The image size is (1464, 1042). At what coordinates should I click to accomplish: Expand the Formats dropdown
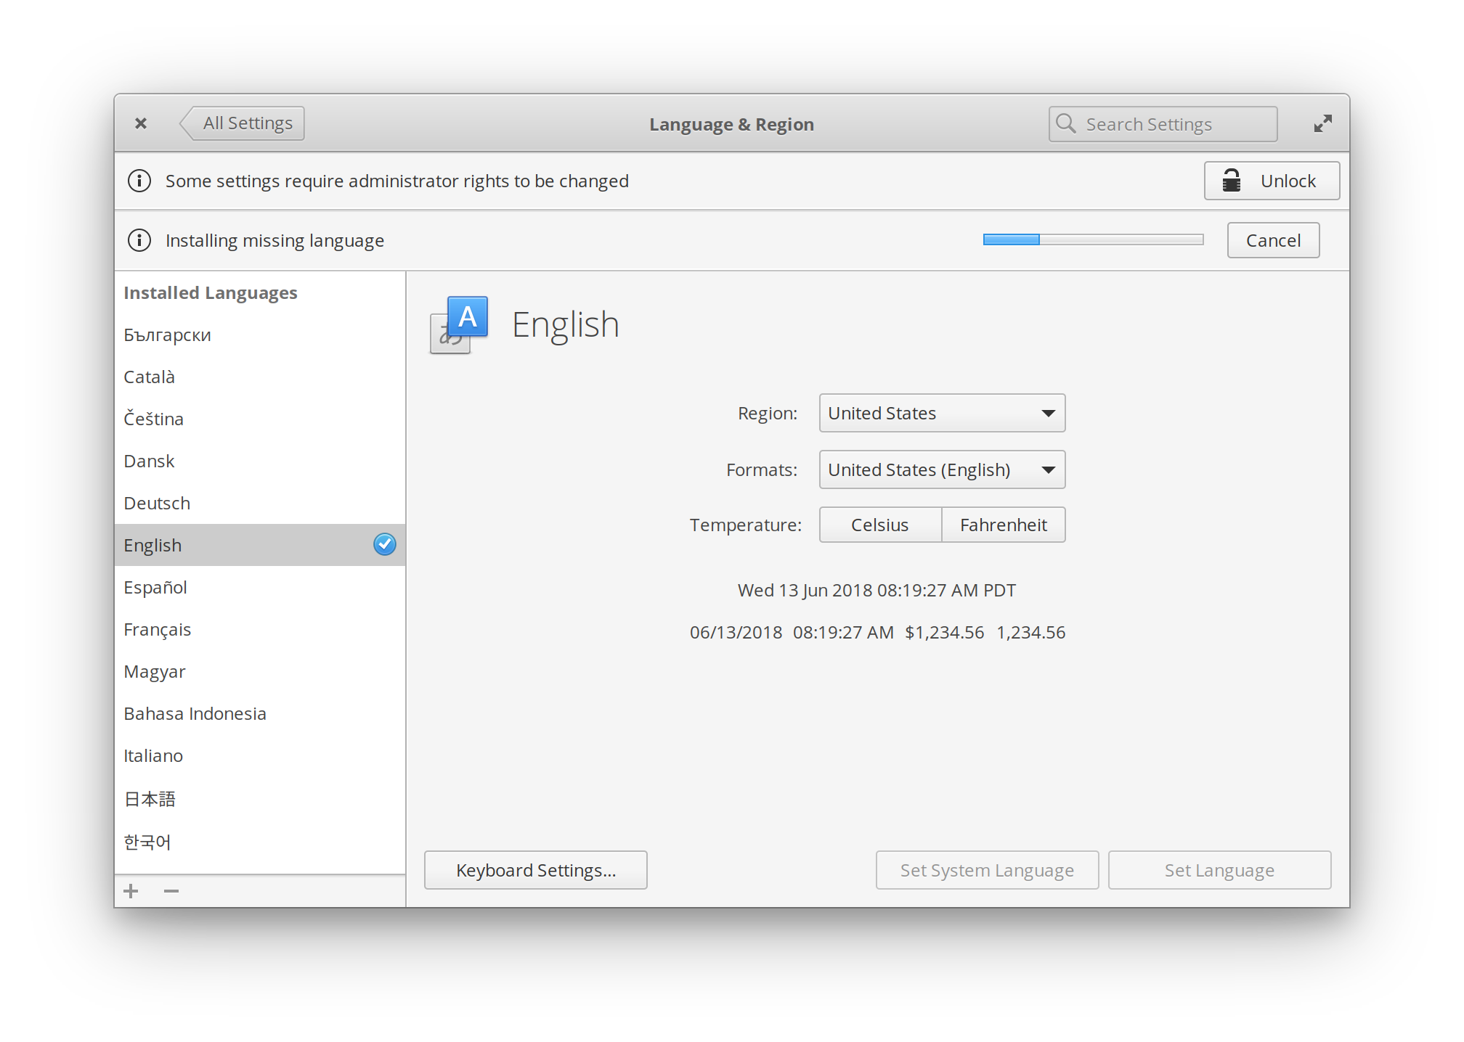(941, 469)
